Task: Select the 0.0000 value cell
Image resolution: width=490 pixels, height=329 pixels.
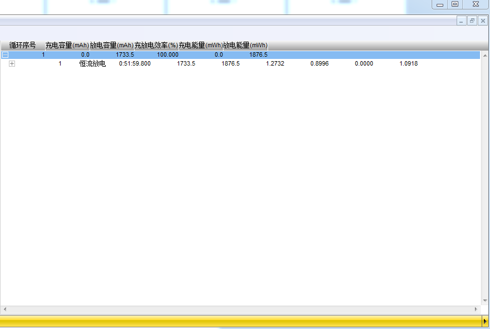Action: click(364, 64)
